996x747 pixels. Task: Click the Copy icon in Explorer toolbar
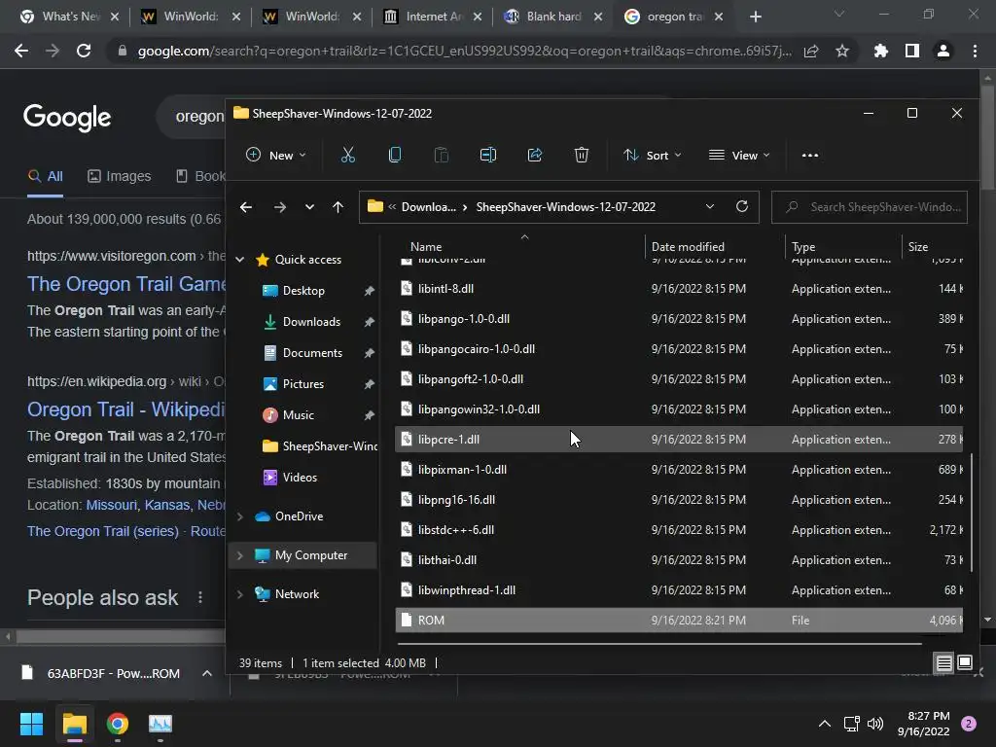(395, 155)
